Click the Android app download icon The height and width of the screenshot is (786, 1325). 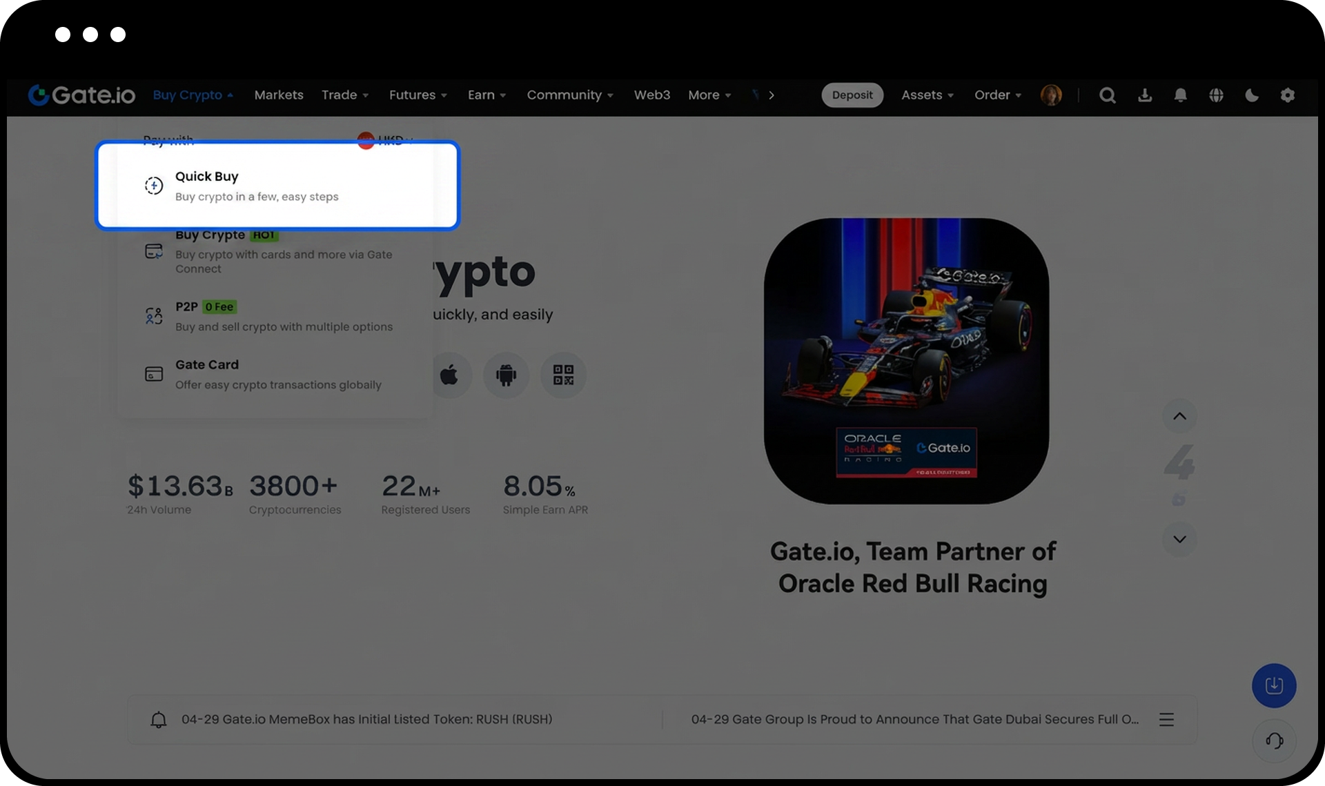(506, 375)
